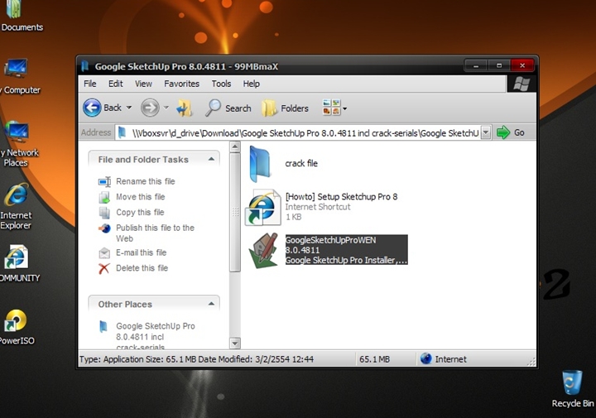
Task: Click the Move this file link
Action: pos(140,197)
